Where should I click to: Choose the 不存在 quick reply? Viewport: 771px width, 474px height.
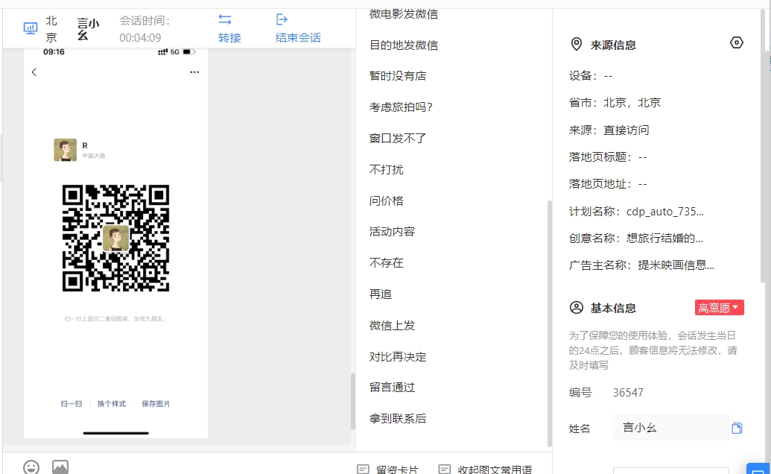click(x=387, y=263)
